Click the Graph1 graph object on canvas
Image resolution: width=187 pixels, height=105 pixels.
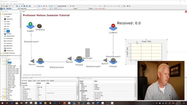click(146, 52)
